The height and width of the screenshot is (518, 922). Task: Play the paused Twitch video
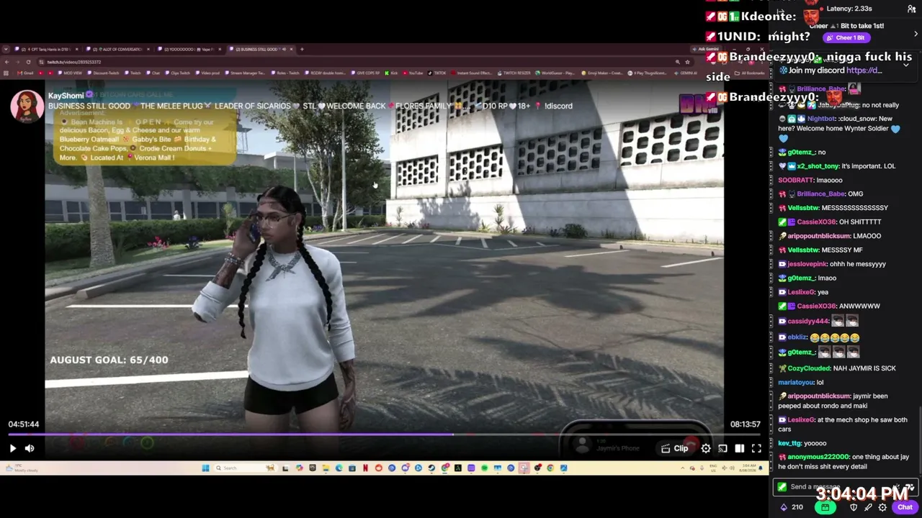[x=12, y=448]
